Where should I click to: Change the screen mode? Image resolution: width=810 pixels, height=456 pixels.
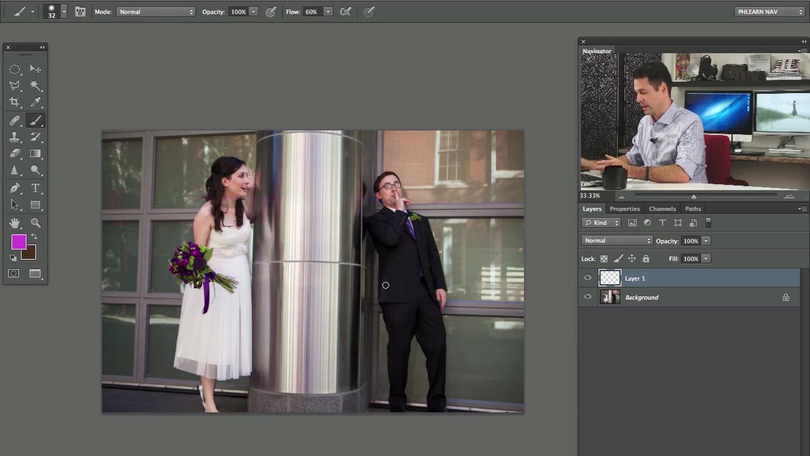tap(35, 273)
